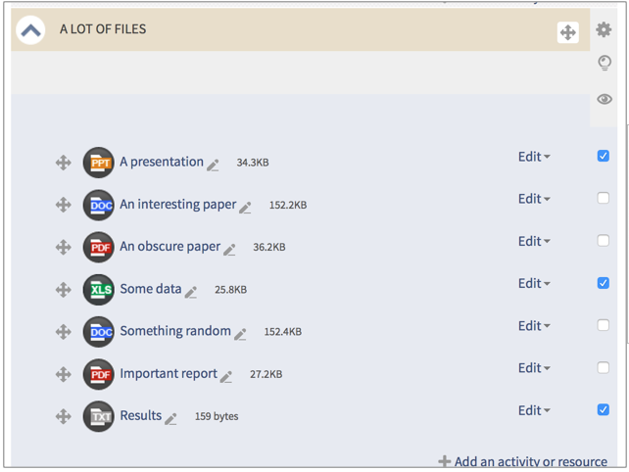Open Results file link
629x472 pixels.
tap(141, 415)
